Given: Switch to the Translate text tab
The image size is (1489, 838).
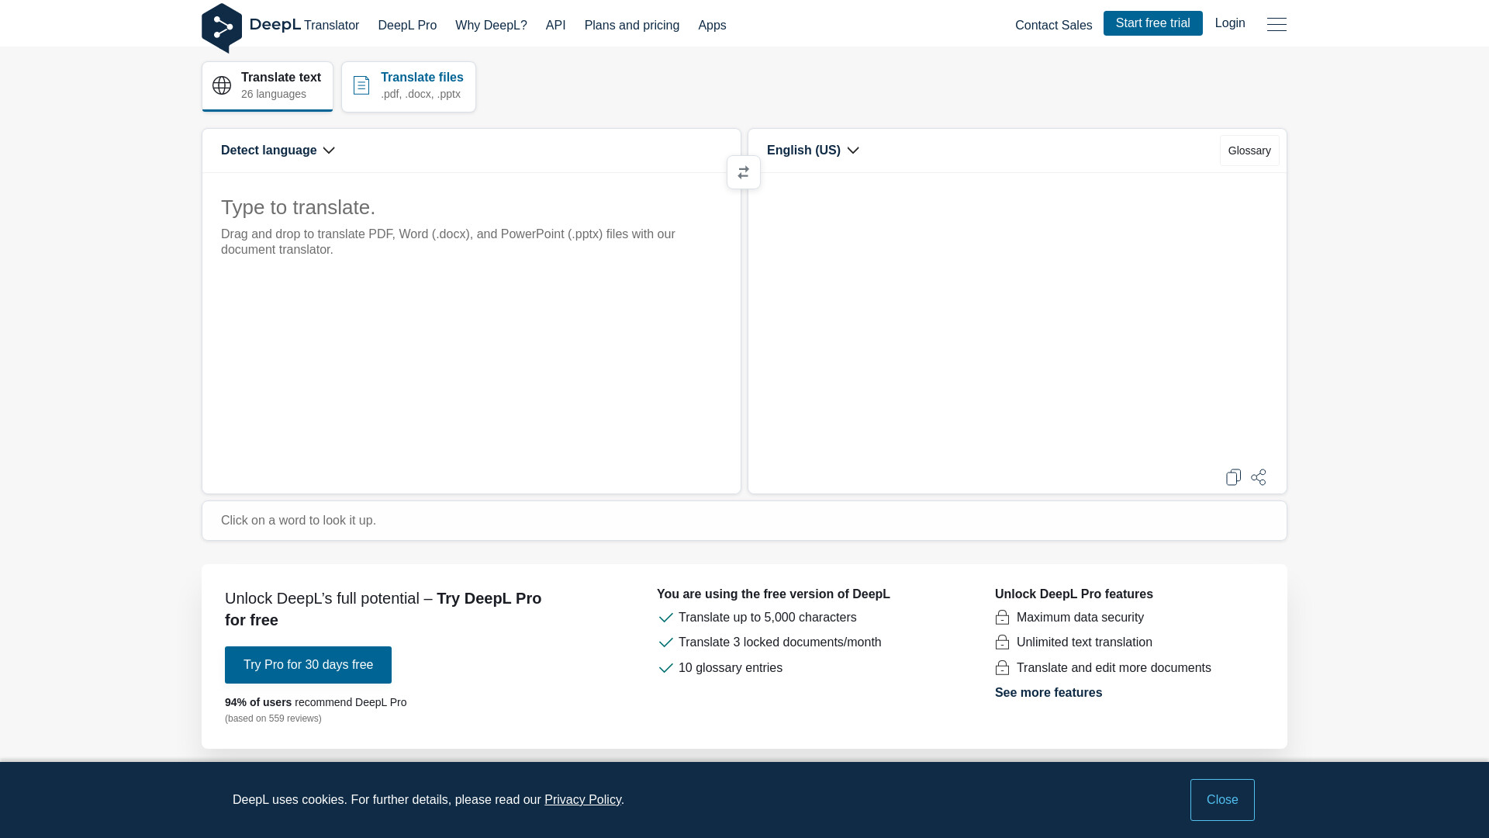Looking at the screenshot, I should click(268, 86).
